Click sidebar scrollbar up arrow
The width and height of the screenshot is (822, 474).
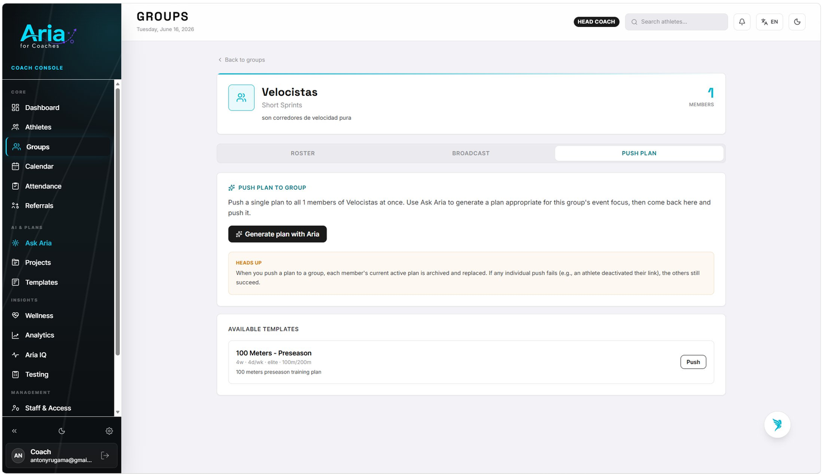point(117,84)
